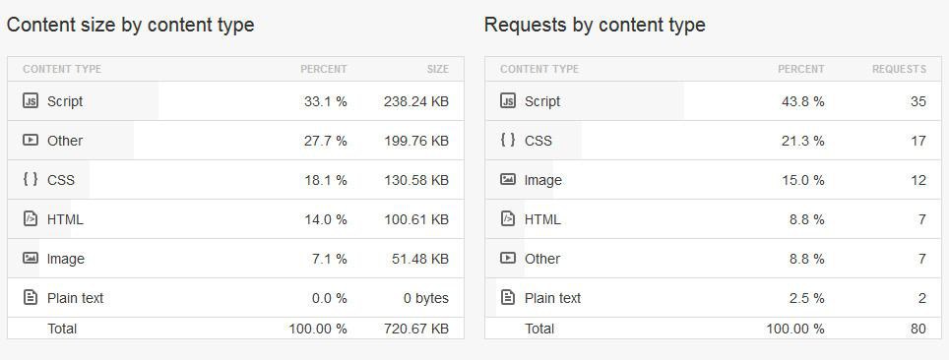Click the SIZE column header
The image size is (949, 360).
[x=437, y=69]
